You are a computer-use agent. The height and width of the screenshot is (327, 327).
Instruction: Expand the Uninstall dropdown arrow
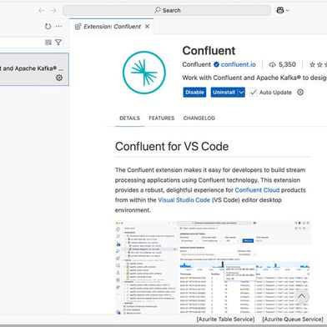coord(241,93)
